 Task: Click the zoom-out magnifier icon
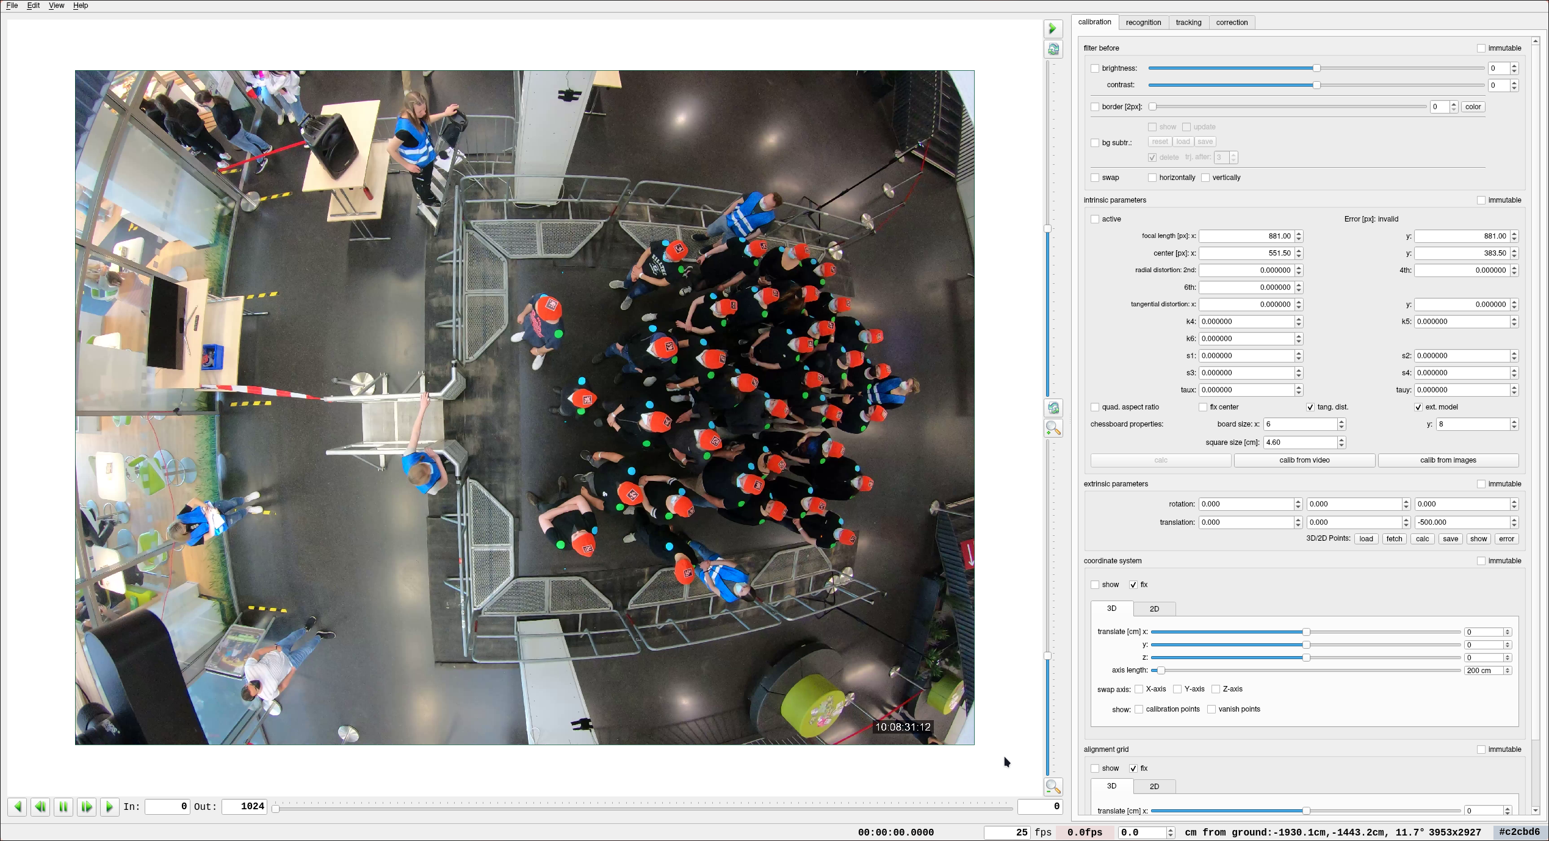[1053, 787]
